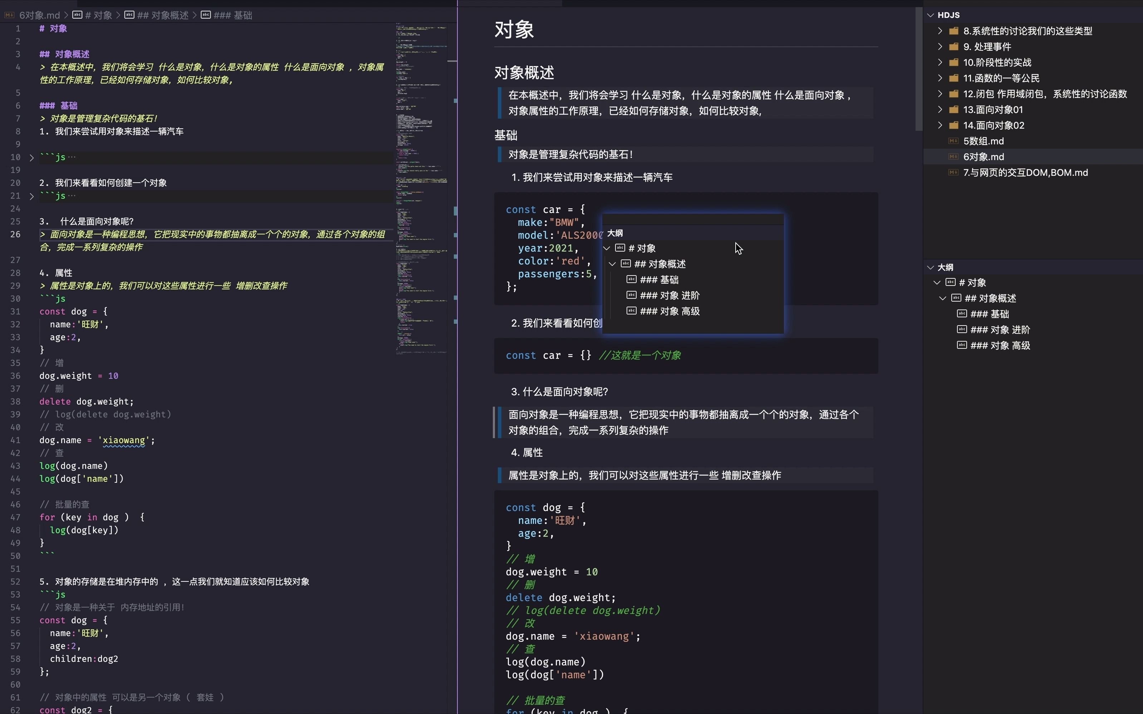
Task: Click the editor minimap code overview
Action: 422,189
